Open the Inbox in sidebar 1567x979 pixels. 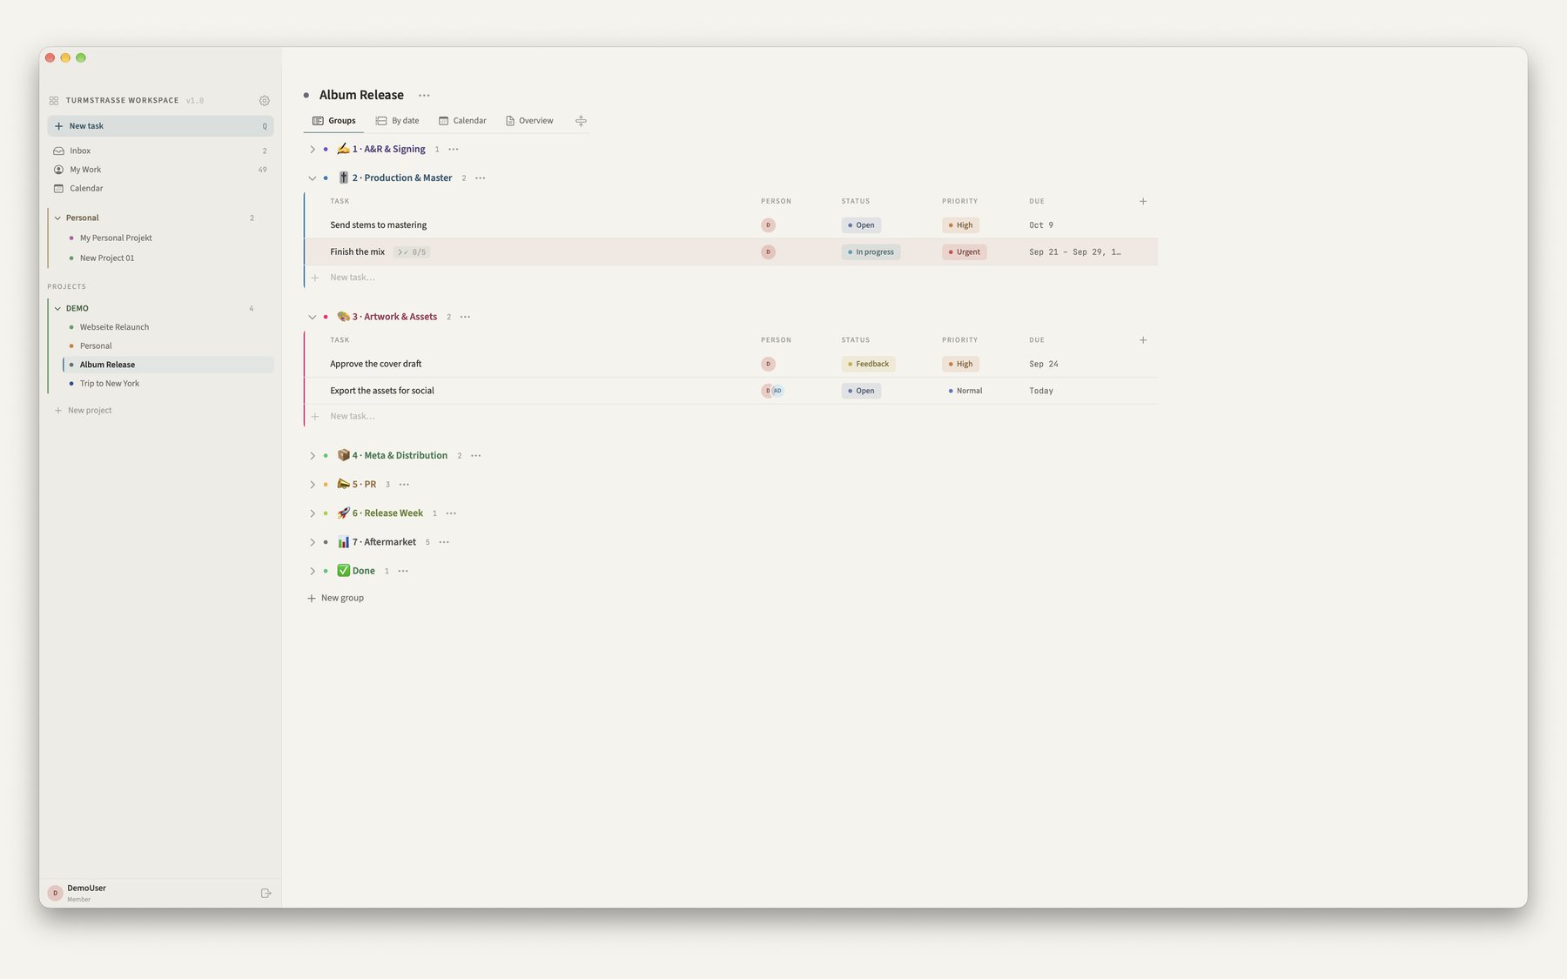click(x=160, y=151)
